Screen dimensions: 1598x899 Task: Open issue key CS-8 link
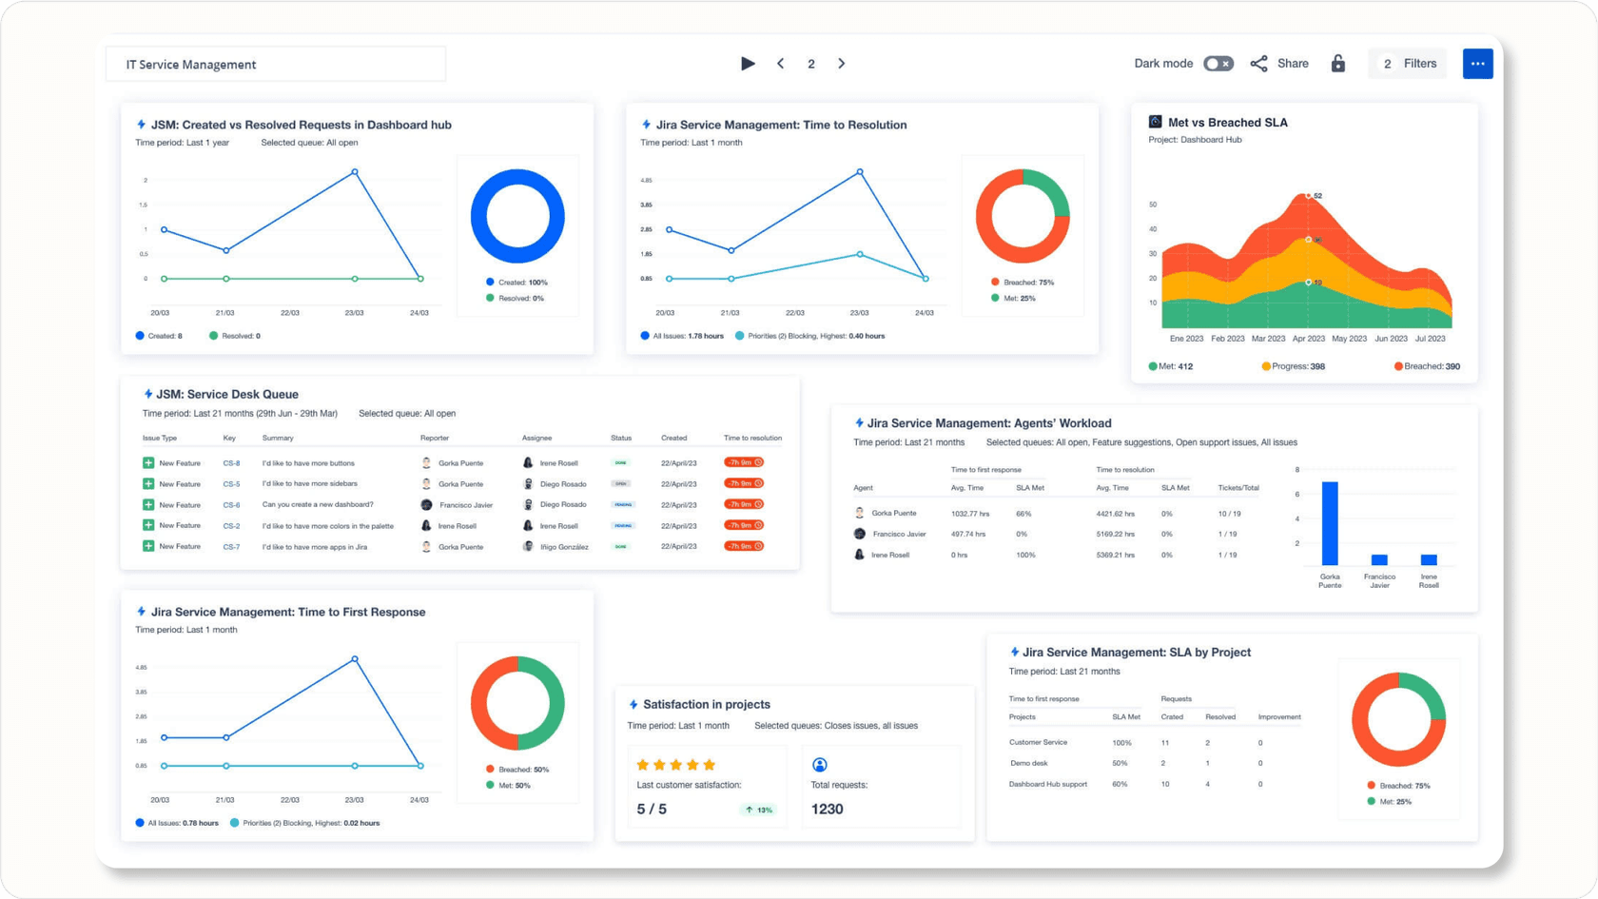pos(231,463)
